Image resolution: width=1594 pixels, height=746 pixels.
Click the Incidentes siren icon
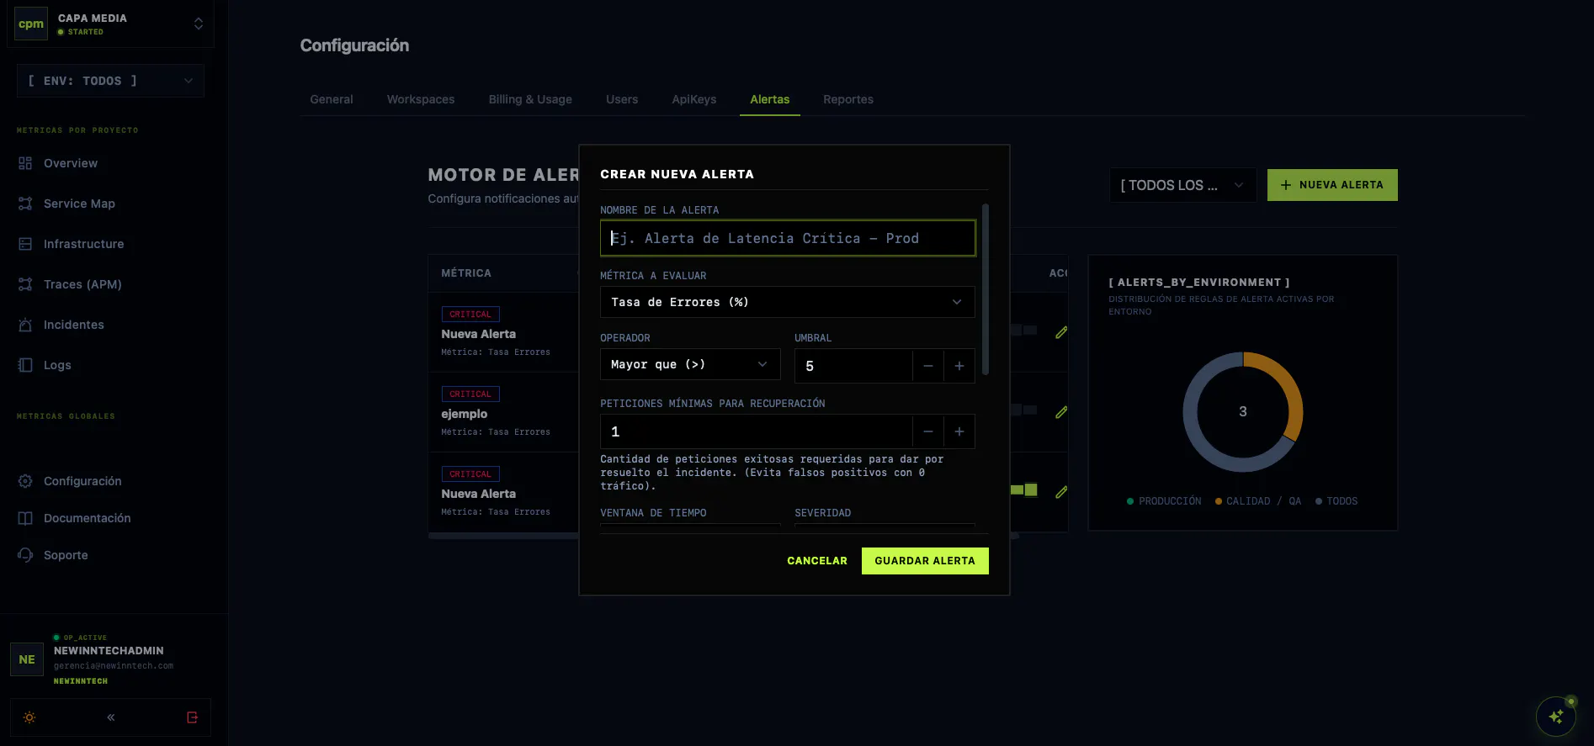25,325
